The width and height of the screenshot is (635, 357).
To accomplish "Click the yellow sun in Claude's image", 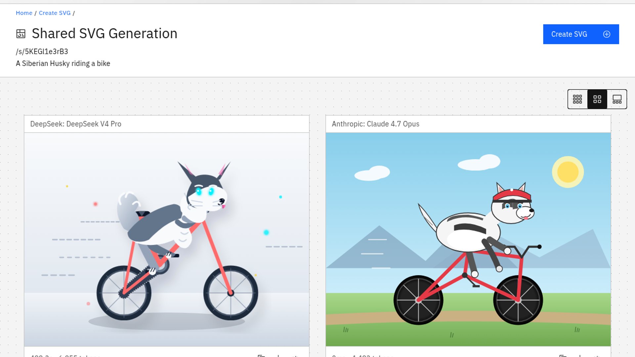I will tap(568, 172).
